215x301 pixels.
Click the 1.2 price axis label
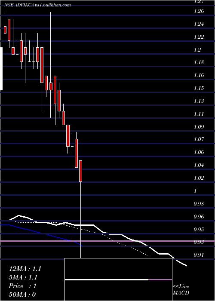tap(197, 50)
